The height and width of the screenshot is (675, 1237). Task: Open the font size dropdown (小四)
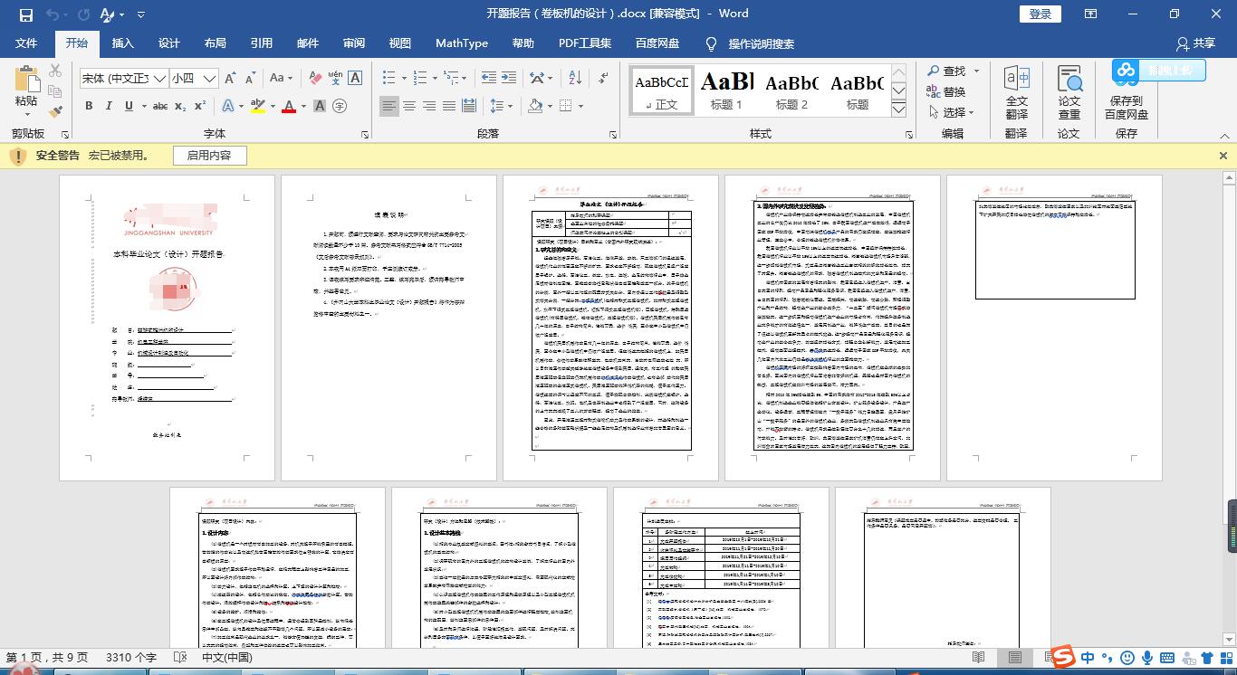click(x=209, y=79)
